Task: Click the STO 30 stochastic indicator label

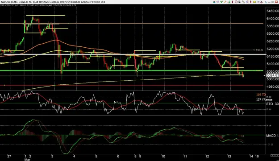Action: [x=272, y=104]
